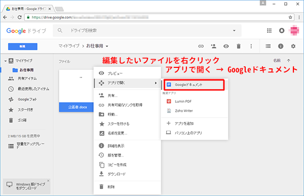The height and width of the screenshot is (196, 304).
Task: Choose スターを付ける in the context menu
Action: tap(127, 124)
